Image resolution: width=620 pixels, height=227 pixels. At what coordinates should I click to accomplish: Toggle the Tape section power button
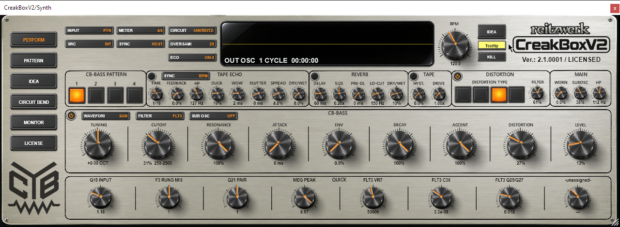coord(414,76)
